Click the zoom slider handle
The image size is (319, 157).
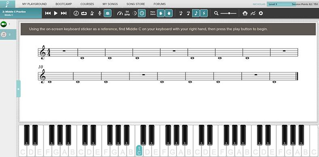pyautogui.click(x=229, y=13)
